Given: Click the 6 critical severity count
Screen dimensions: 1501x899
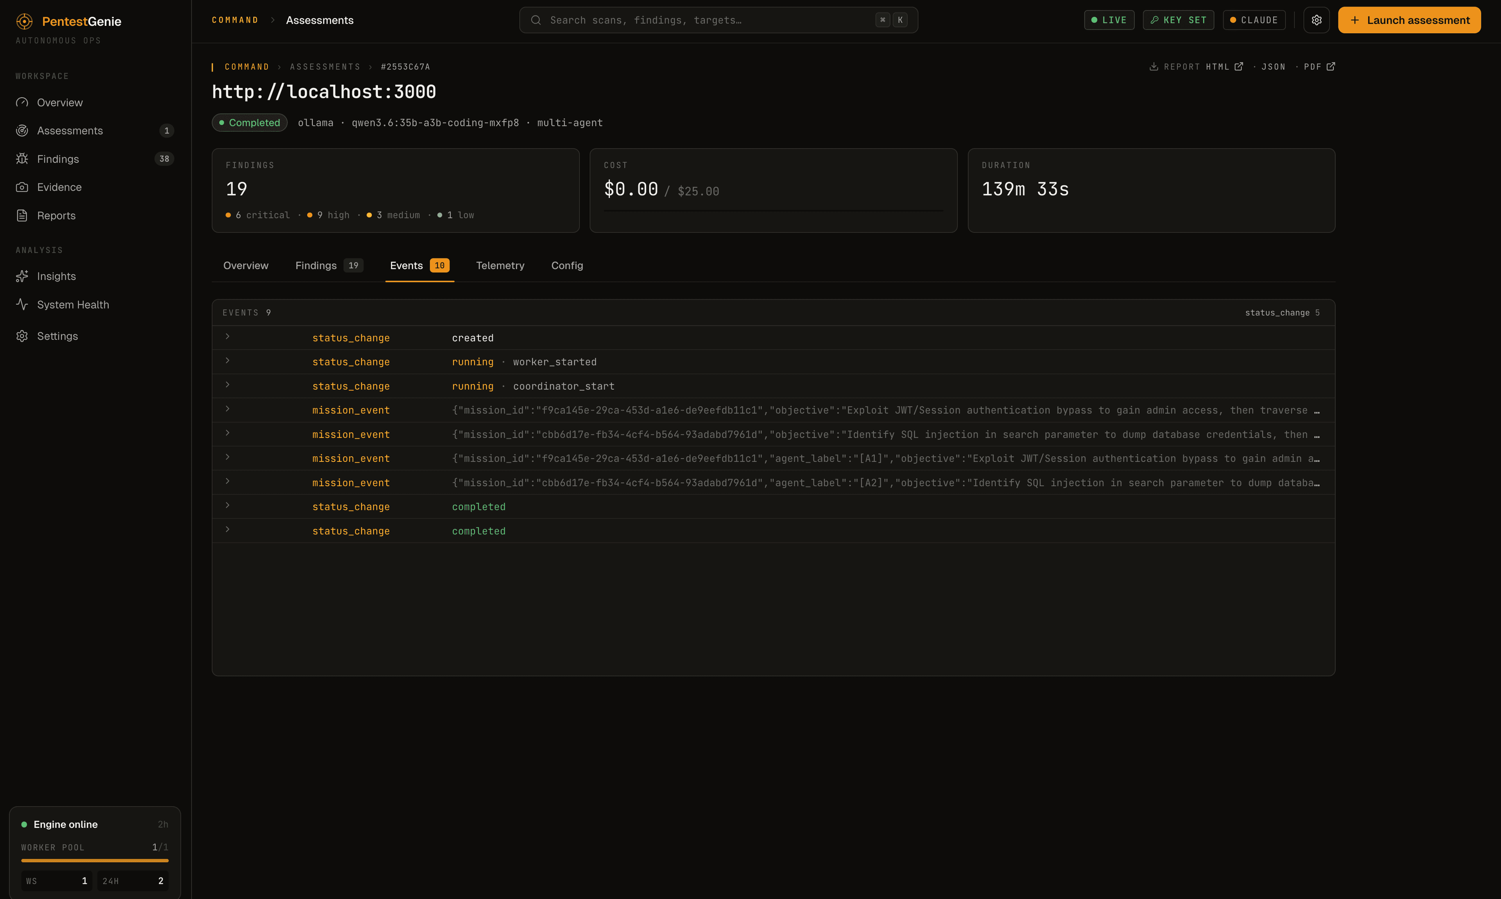Looking at the screenshot, I should pos(258,215).
